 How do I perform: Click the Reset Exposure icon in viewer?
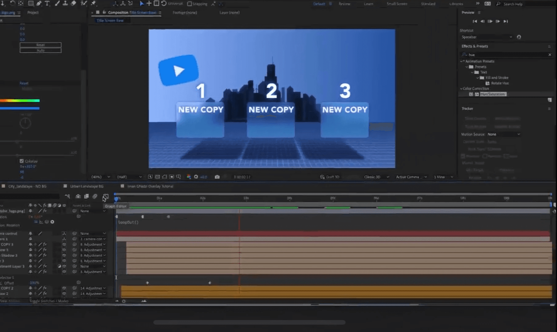point(196,177)
